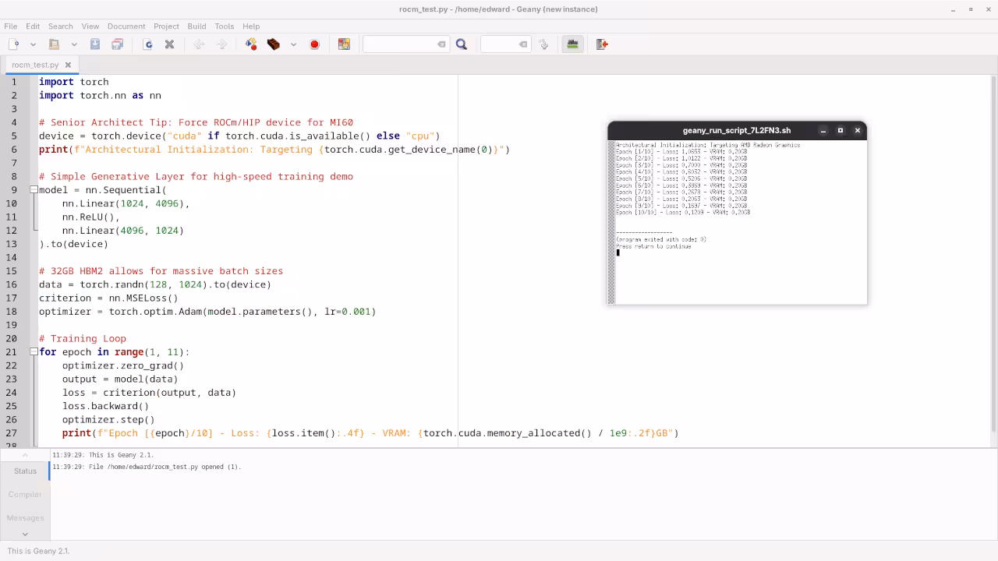Switch to the Compiler tab
Viewport: 998px width, 561px height.
(25, 494)
